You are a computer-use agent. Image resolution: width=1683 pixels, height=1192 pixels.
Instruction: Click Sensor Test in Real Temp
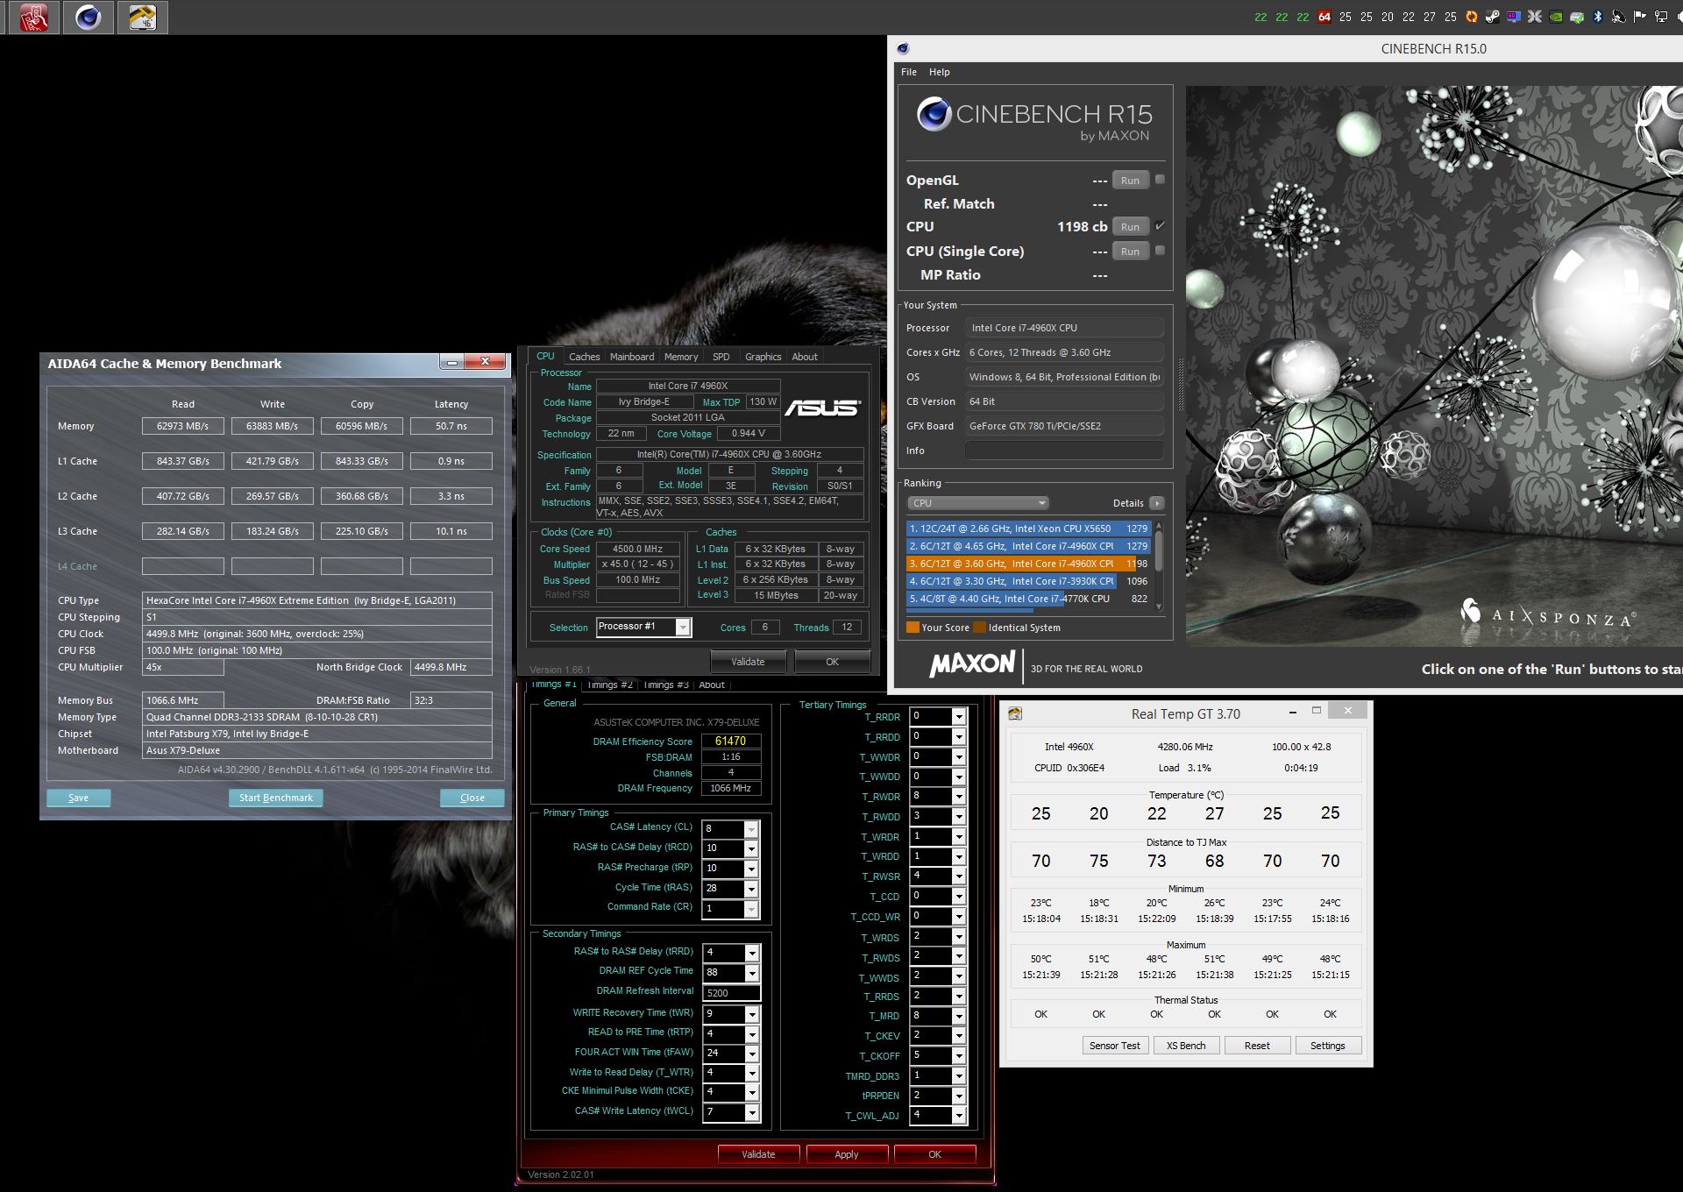1114,1046
